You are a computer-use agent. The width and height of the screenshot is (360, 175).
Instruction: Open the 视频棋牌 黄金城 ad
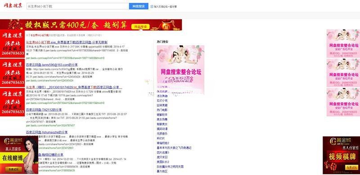341,155
